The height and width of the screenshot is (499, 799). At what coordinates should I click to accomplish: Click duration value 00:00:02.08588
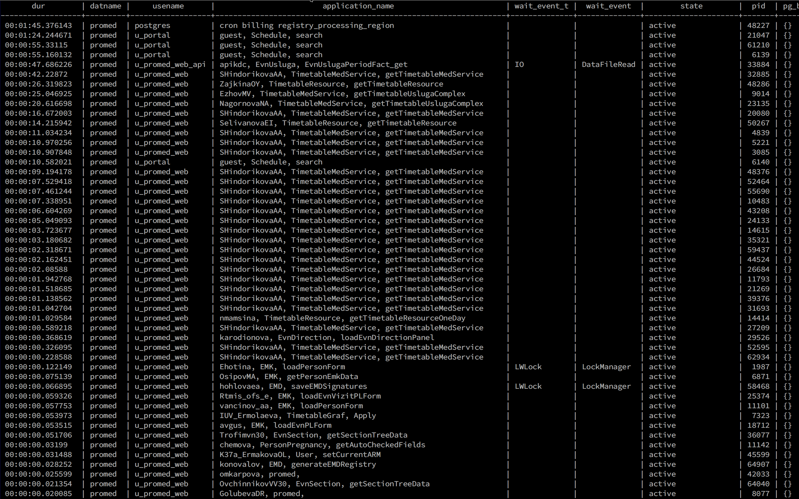tap(36, 269)
